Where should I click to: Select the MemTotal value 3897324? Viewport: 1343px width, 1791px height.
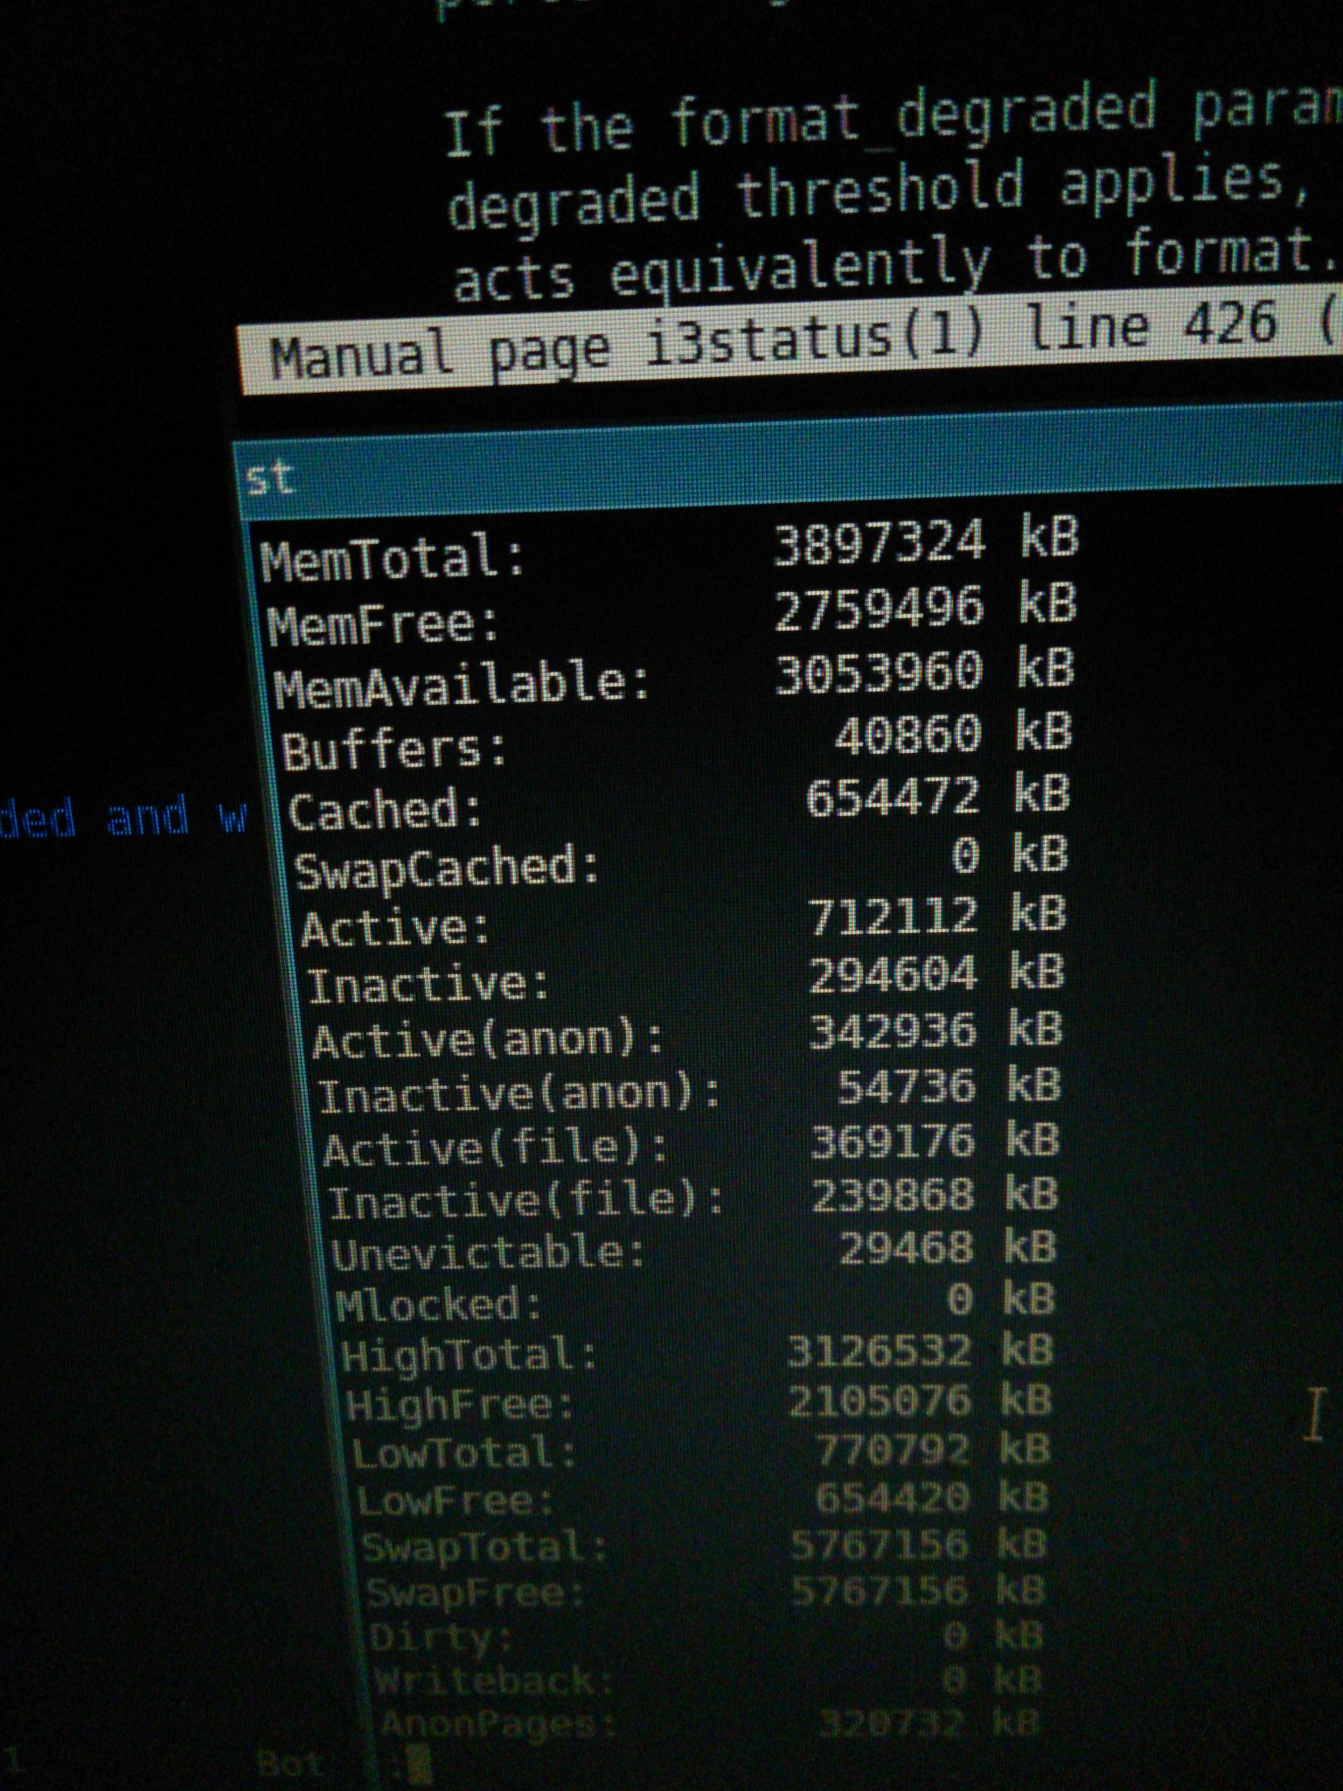click(879, 542)
